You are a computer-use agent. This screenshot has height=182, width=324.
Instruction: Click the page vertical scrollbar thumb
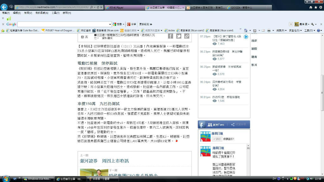click(x=322, y=93)
